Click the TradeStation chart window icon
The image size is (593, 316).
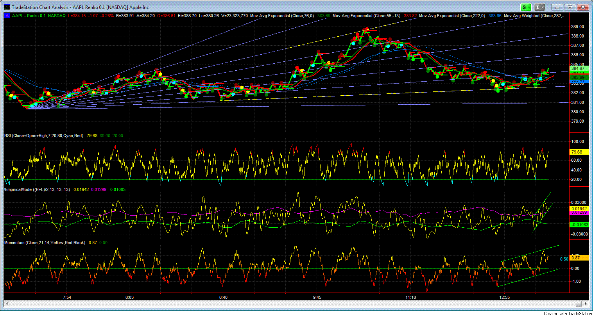(x=6, y=7)
